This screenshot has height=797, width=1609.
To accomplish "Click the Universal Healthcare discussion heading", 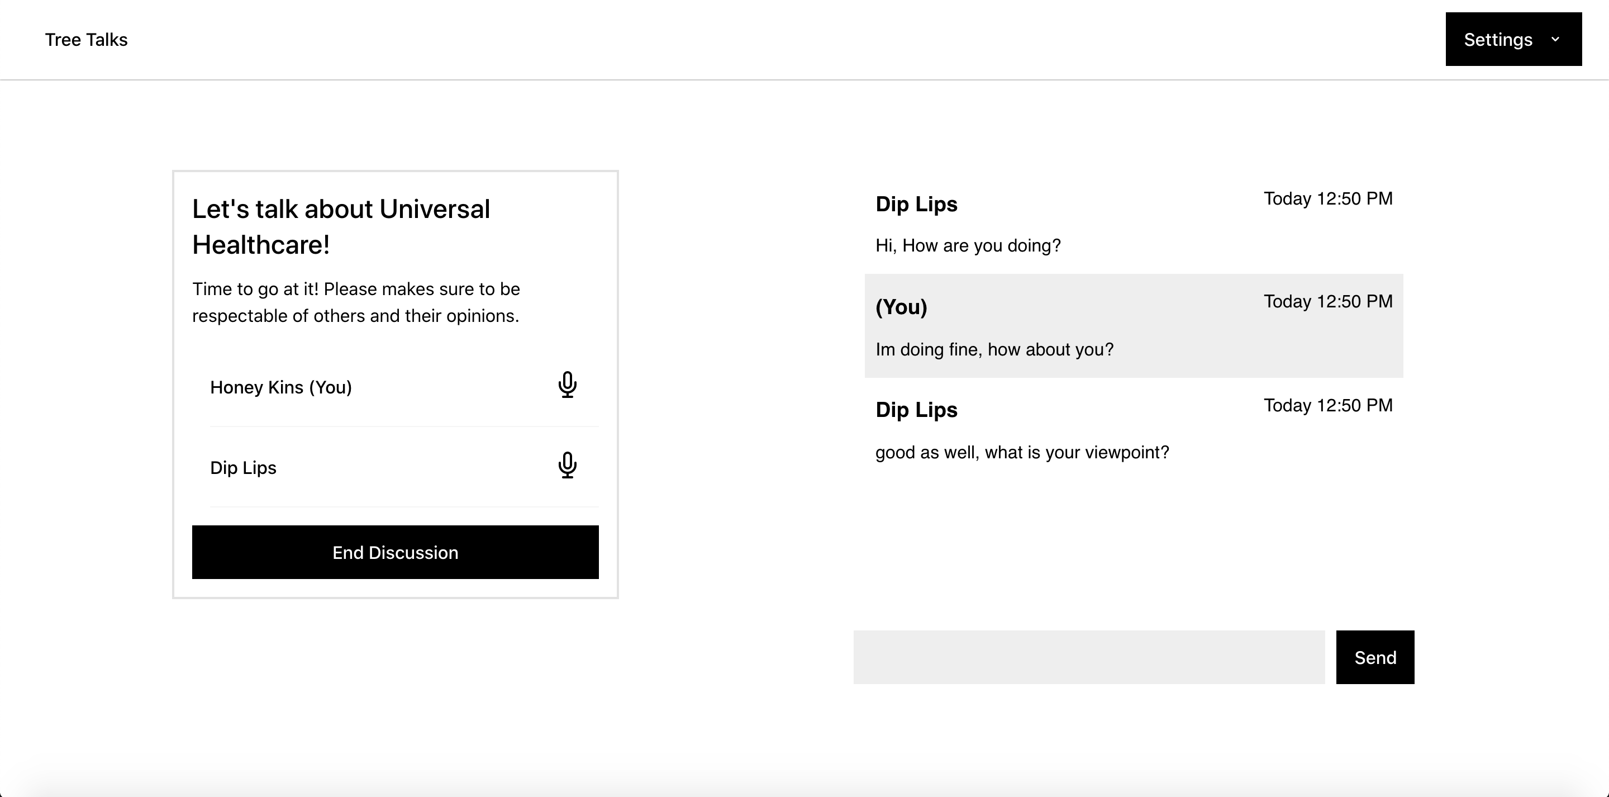I will pyautogui.click(x=340, y=226).
